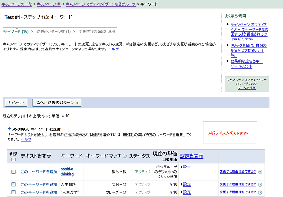Expand 設定 in positive thinking row
283x197 pixels.
pyautogui.click(x=187, y=167)
